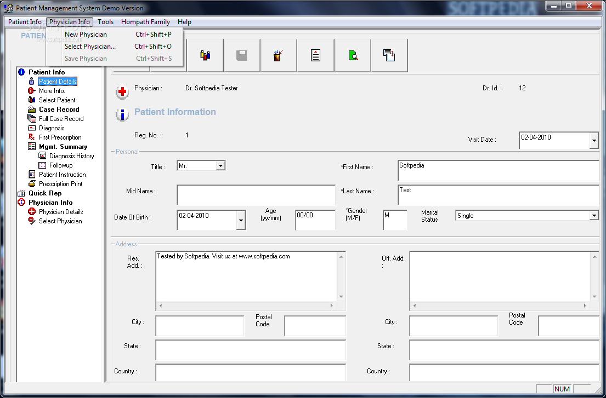
Task: Click the residence Postal Code field
Action: pyautogui.click(x=315, y=326)
